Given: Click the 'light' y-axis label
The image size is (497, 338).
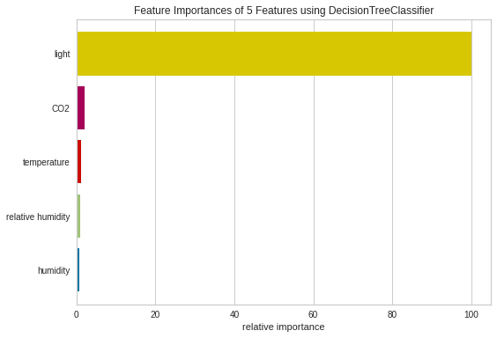Looking at the screenshot, I should (62, 54).
